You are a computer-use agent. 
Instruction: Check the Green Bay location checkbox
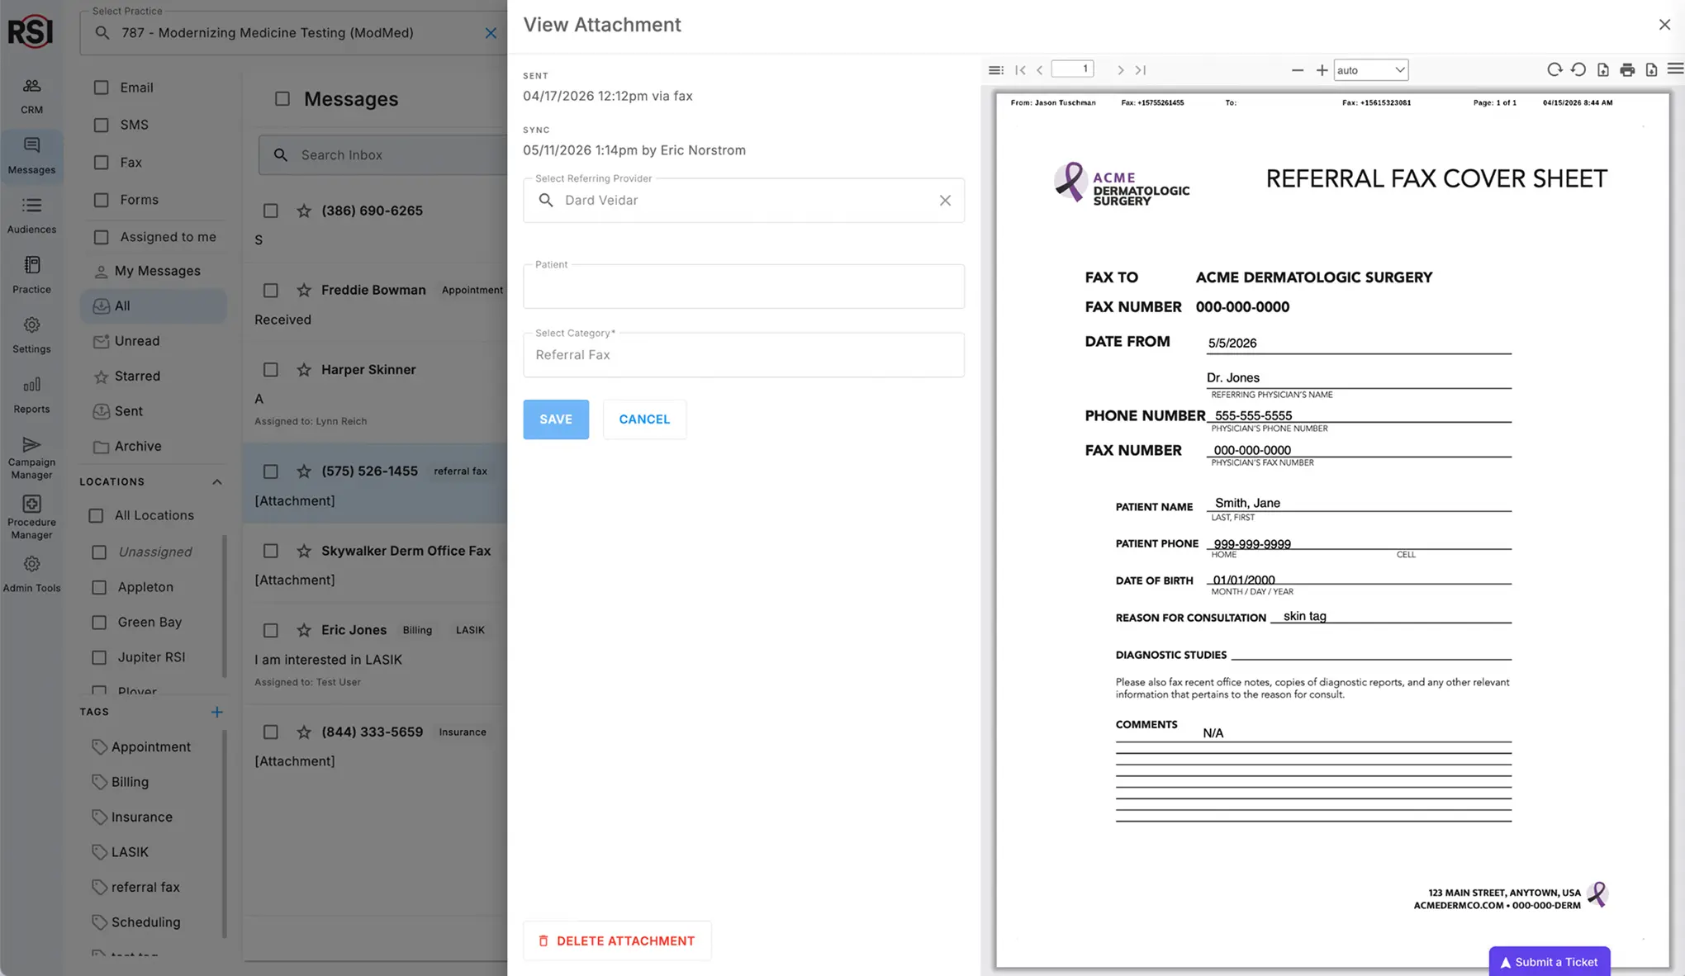coord(99,623)
